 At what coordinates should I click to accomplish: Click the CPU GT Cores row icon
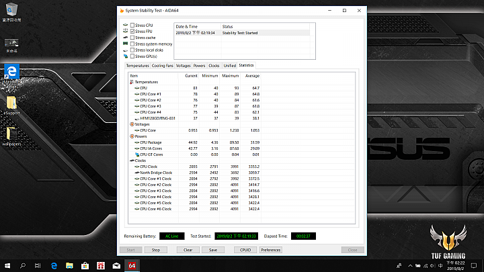(137, 154)
